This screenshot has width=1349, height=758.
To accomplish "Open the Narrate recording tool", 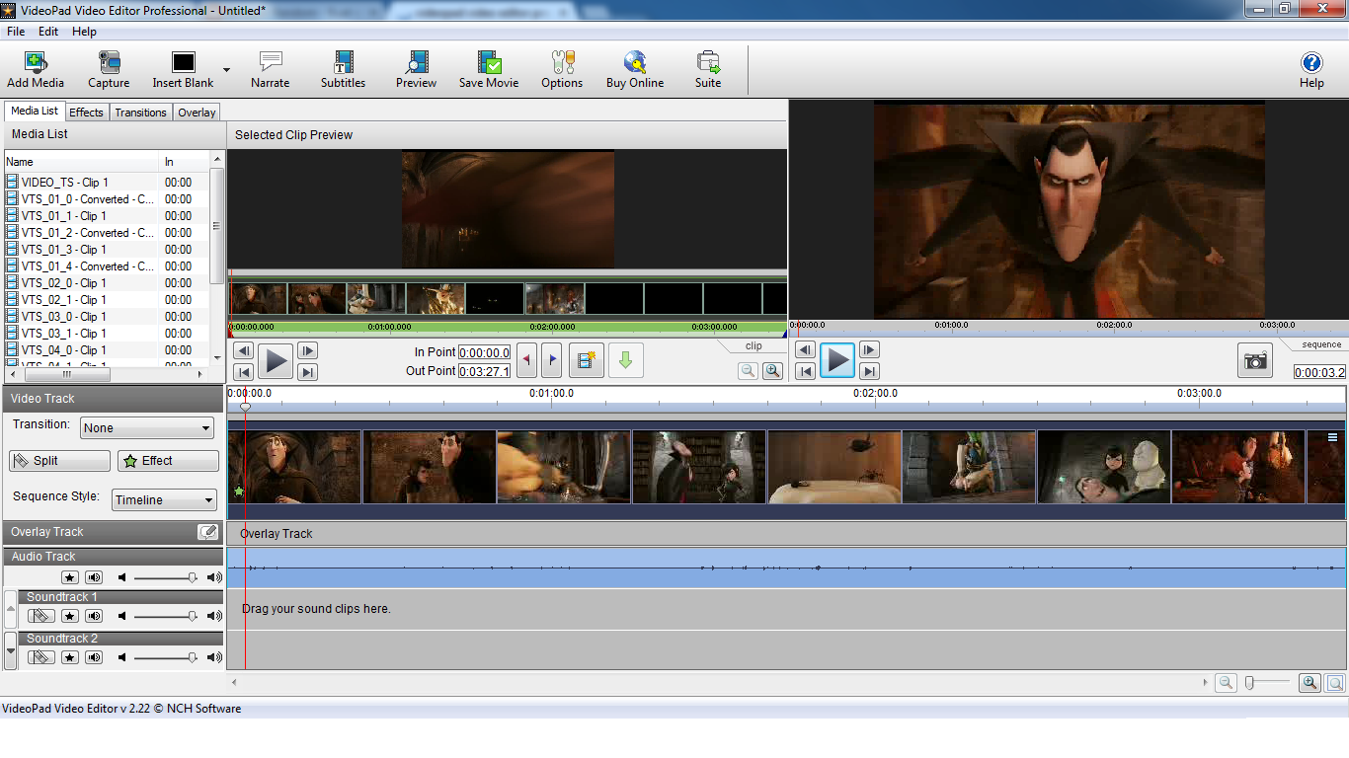I will click(270, 70).
